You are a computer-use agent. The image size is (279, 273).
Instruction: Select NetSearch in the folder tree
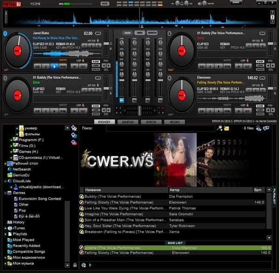pyautogui.click(x=19, y=169)
